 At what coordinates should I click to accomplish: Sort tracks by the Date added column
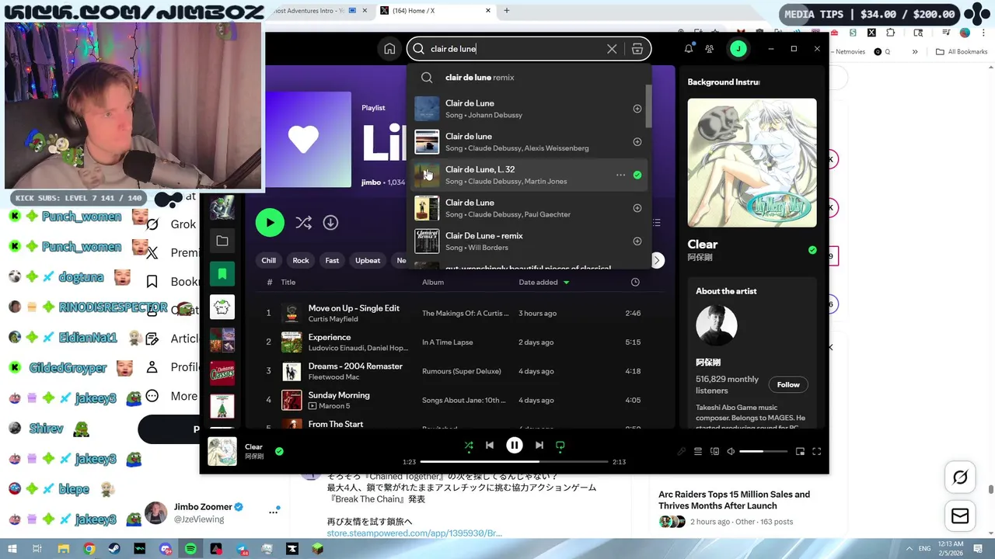click(544, 283)
